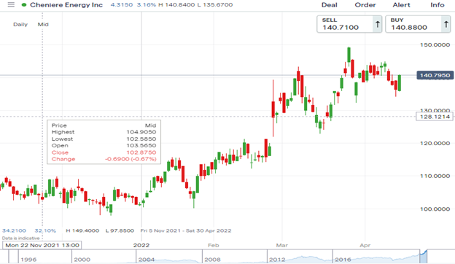Click the green market status dot
The height and width of the screenshot is (264, 455).
[x=24, y=5]
